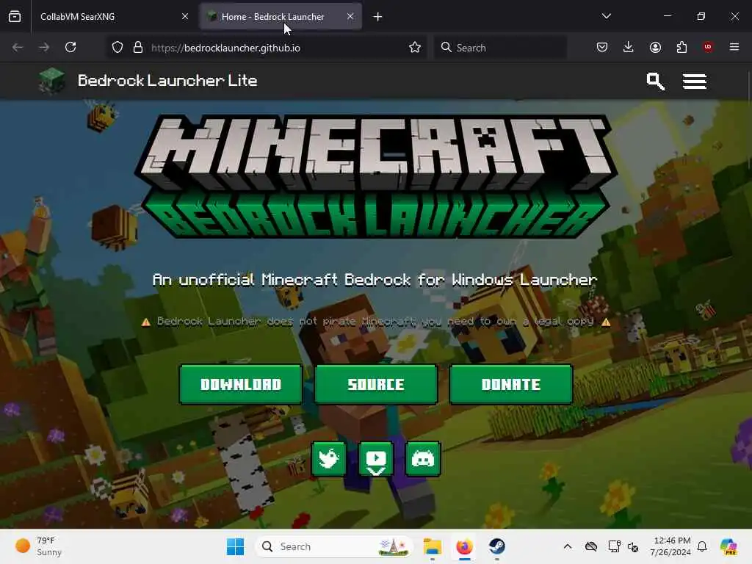Open Steam from the taskbar
The width and height of the screenshot is (752, 564).
[496, 546]
